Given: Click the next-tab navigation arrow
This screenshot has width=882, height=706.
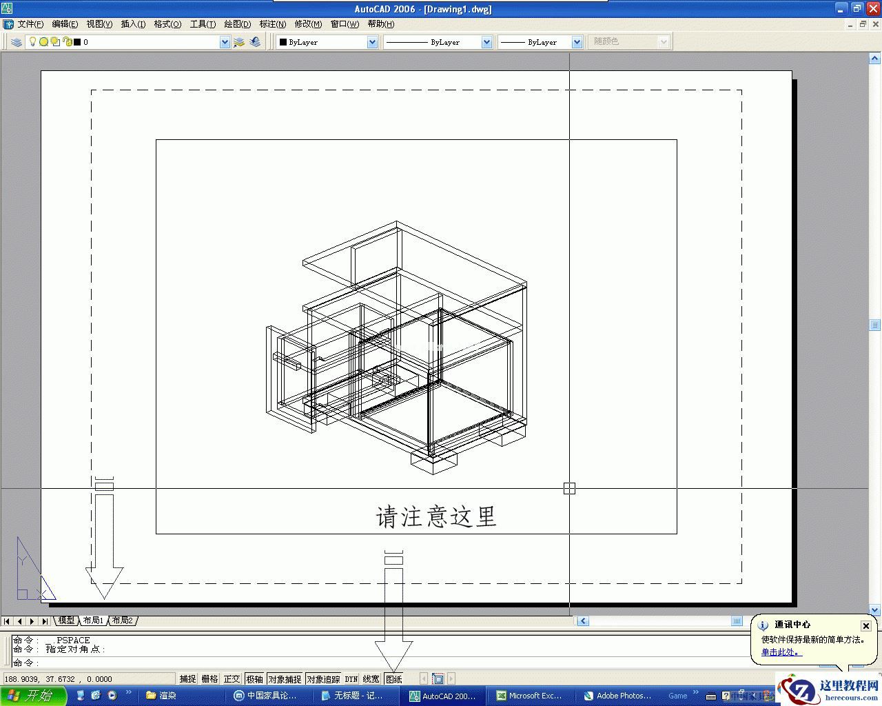Looking at the screenshot, I should click(x=32, y=621).
